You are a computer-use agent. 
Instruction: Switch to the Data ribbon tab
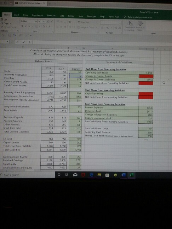[62, 16]
